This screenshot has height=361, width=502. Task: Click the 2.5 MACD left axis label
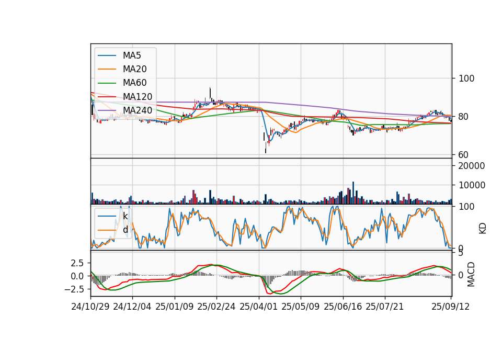click(77, 263)
